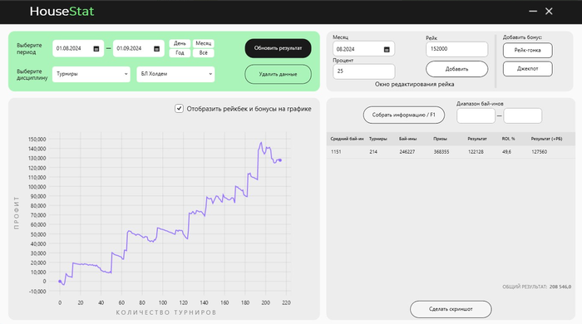Image resolution: width=582 pixels, height=324 pixels.
Task: Focus the end date field 01.09.2024
Action: pos(139,48)
